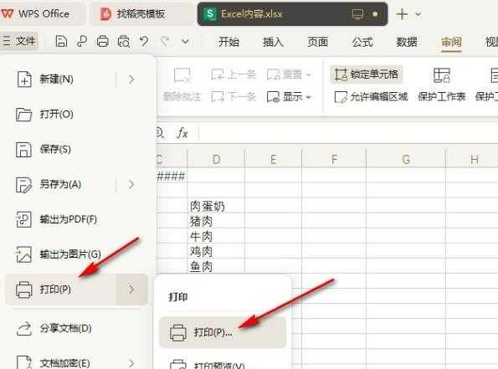Click 允许编辑区域 button
The width and height of the screenshot is (498, 369).
click(371, 96)
